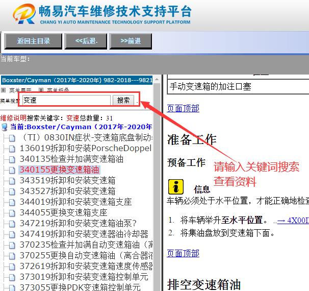Open 372619拆卸和安装变速箱速度传感器 entry

pyautogui.click(x=86, y=266)
